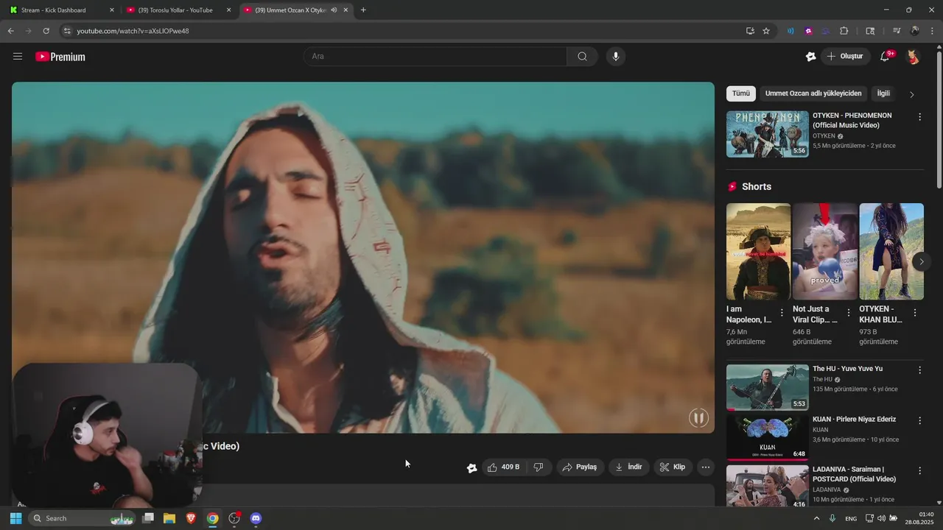The width and height of the screenshot is (943, 530).
Task: Show next Shorts with the arrow
Action: pyautogui.click(x=921, y=261)
